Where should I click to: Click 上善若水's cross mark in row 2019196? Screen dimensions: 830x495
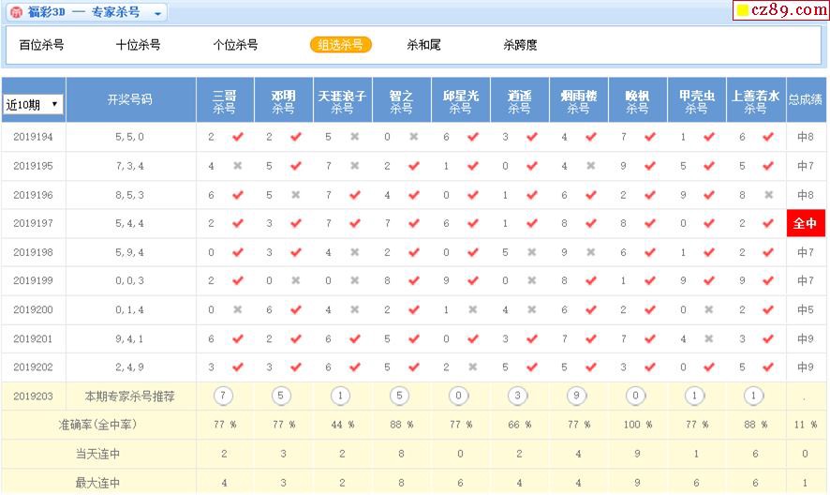(x=768, y=195)
